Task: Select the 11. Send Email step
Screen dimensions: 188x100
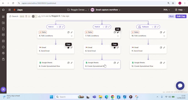Action: pyautogui.click(x=148, y=49)
